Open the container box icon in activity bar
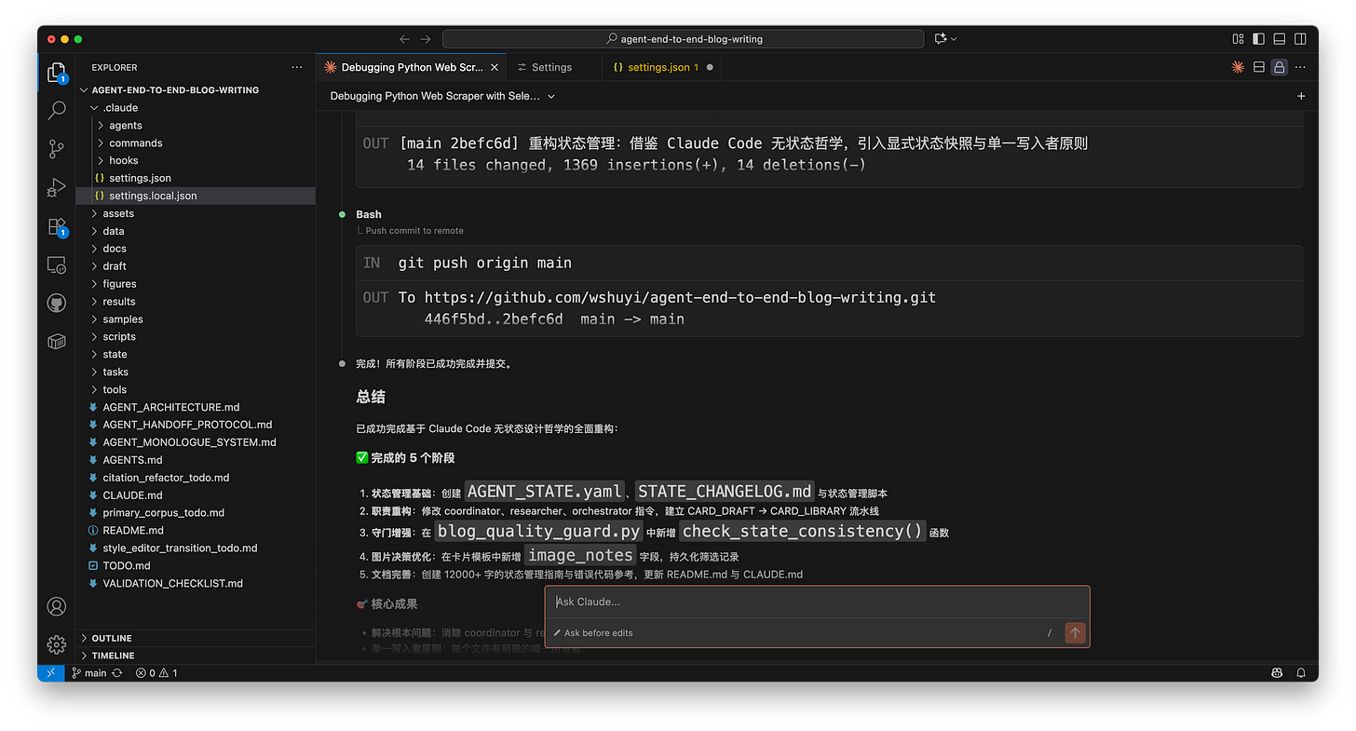The image size is (1356, 731). pyautogui.click(x=57, y=342)
